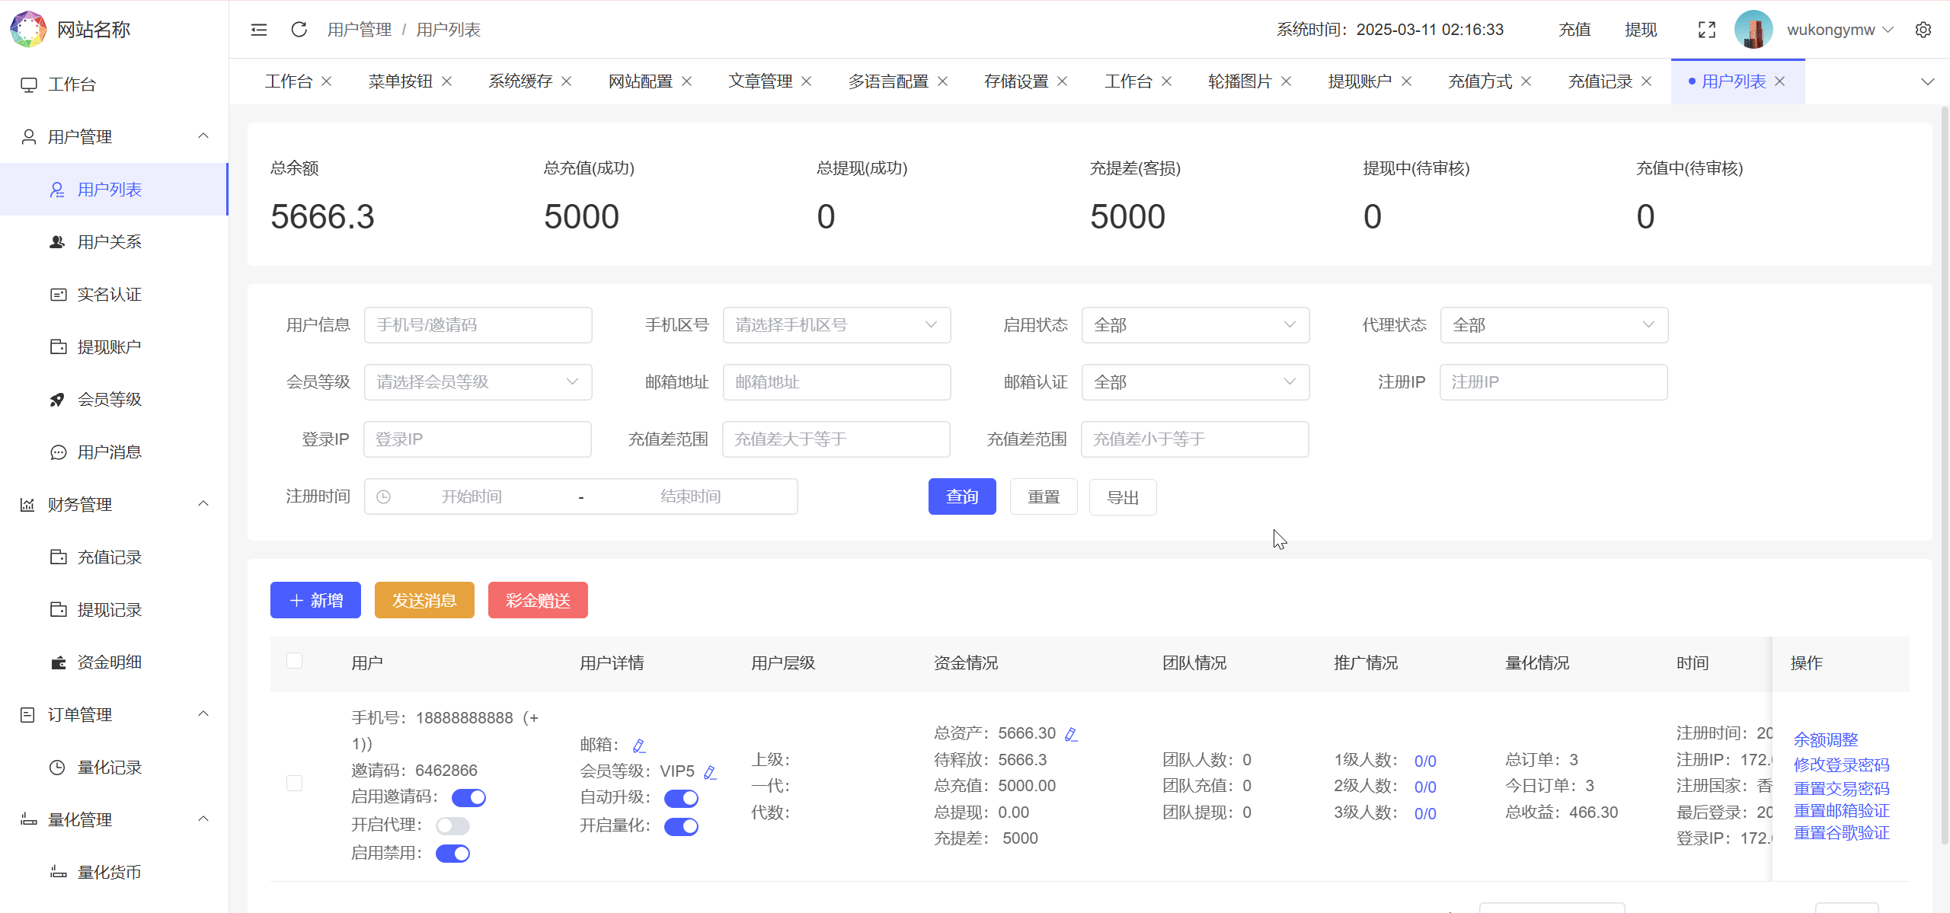Screen dimensions: 1950x913
Task: Refresh the page with the reload icon
Action: [299, 29]
